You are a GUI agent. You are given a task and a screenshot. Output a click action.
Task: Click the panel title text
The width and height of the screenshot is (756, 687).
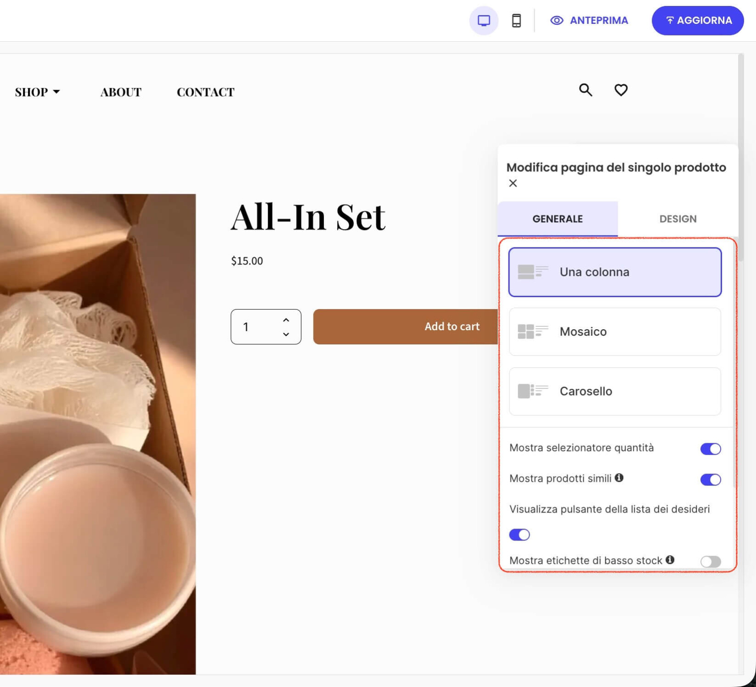[x=616, y=167]
